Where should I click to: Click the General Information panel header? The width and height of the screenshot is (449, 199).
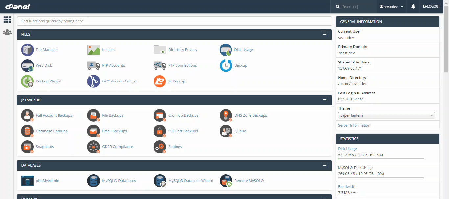(388, 22)
